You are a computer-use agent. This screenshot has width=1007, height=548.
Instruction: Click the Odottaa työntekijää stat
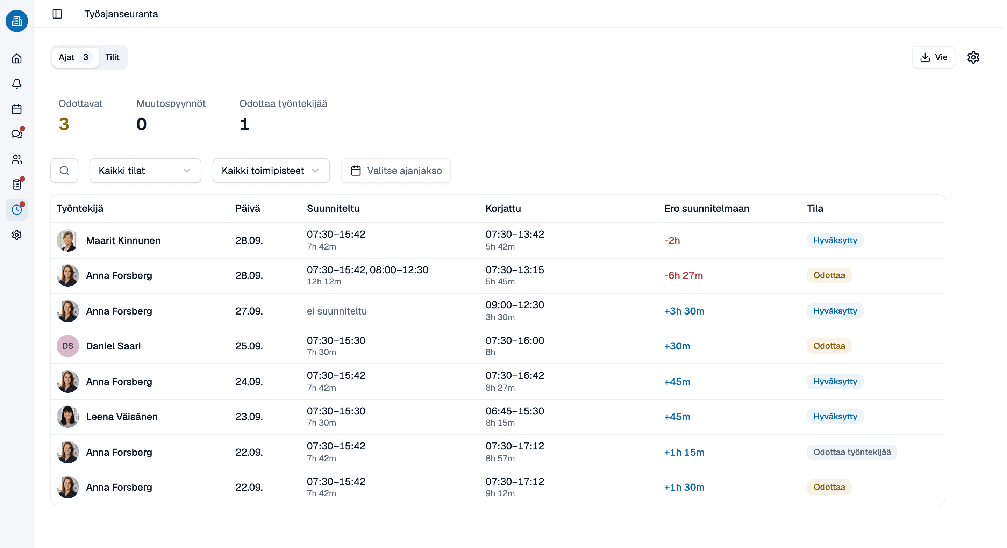(283, 115)
